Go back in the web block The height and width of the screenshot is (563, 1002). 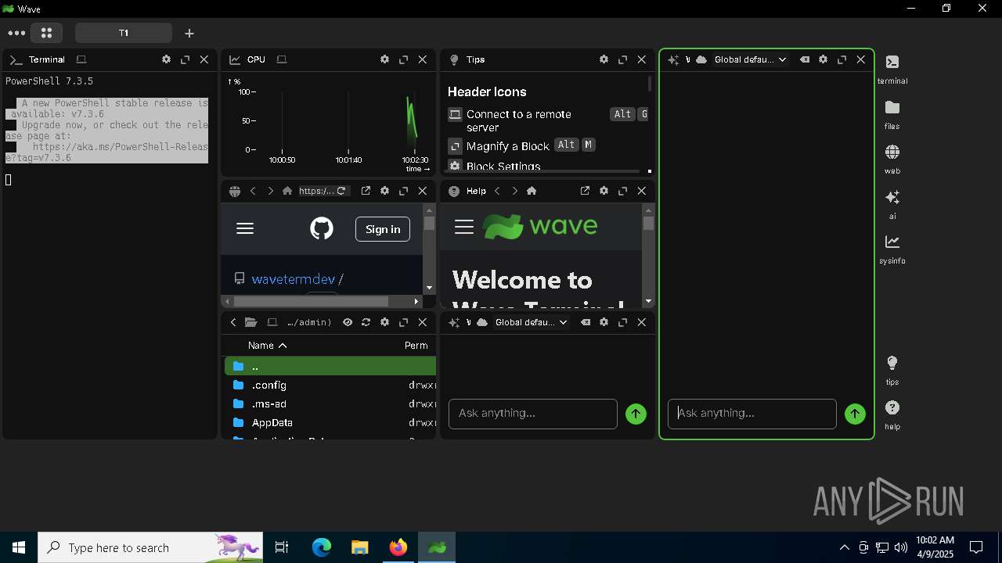[253, 191]
